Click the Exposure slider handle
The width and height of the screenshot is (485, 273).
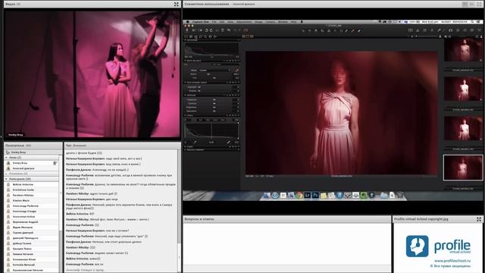pos(214,99)
